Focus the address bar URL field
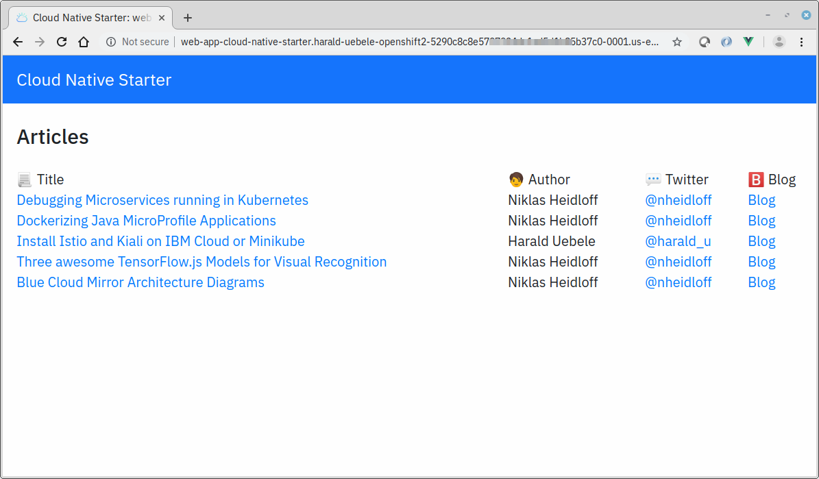819x479 pixels. click(419, 42)
